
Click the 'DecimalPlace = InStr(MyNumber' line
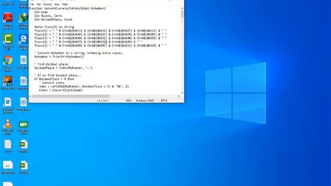tap(63, 68)
